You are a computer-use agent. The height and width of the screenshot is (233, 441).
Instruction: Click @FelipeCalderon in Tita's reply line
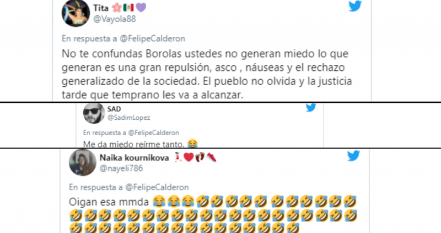click(153, 38)
